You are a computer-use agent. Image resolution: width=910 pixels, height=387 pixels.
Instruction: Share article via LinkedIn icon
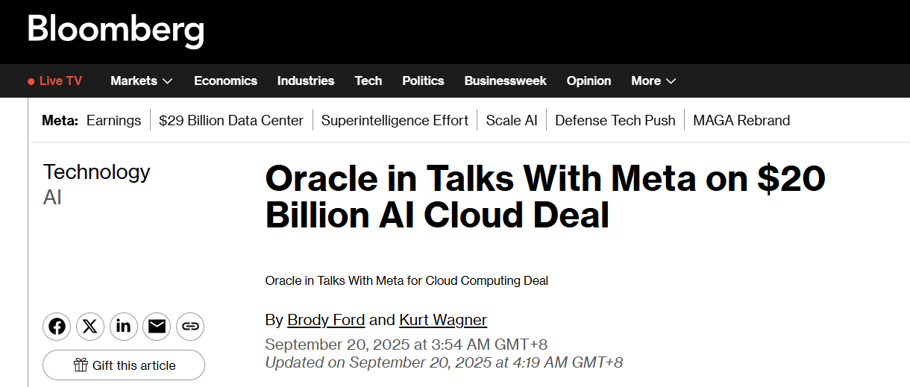(124, 327)
